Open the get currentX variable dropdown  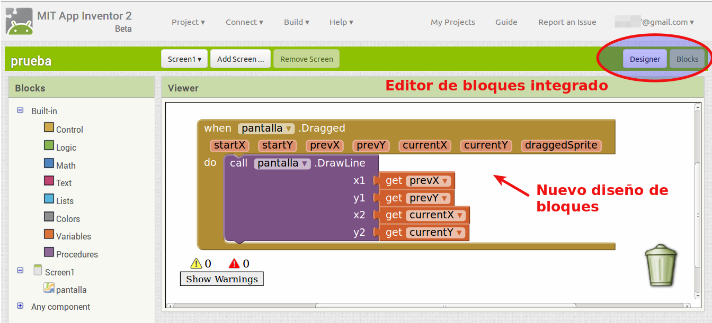435,215
